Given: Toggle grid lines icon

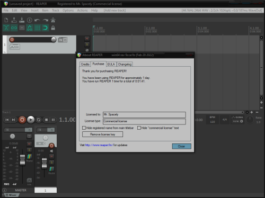Looking at the screenshot, I should pos(37,28).
